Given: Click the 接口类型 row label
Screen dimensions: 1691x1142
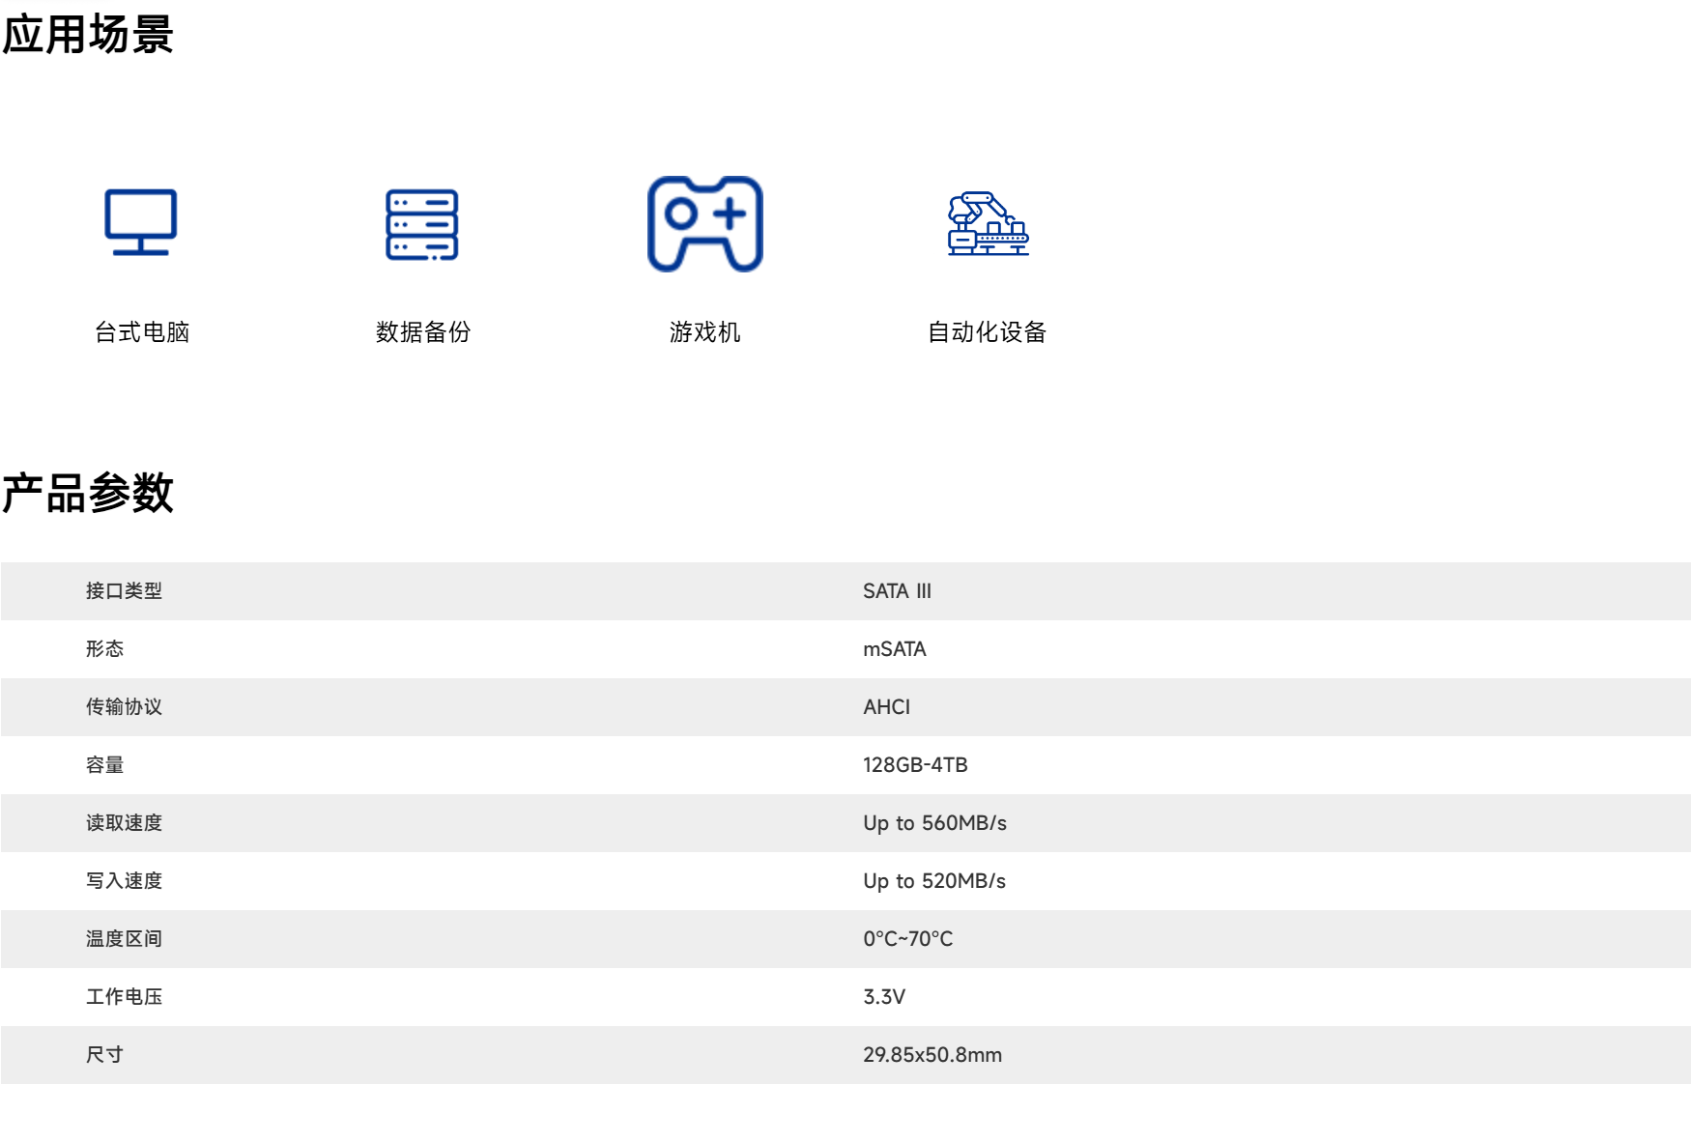Looking at the screenshot, I should click(x=124, y=591).
